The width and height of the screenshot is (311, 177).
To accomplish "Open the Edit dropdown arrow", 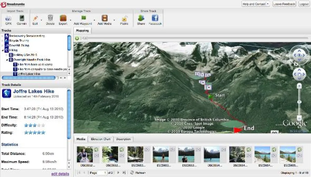I will [x=41, y=20].
